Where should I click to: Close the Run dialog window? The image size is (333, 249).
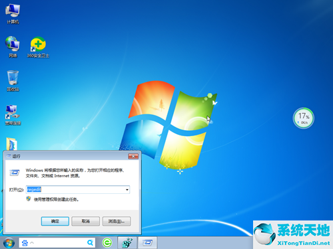pos(133,157)
